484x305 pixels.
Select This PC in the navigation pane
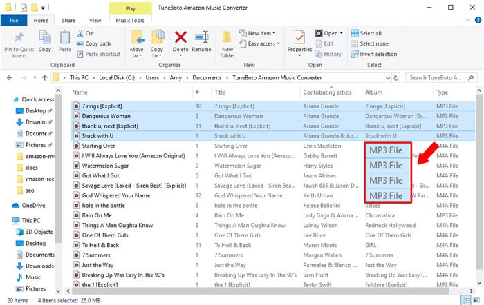click(x=26, y=220)
